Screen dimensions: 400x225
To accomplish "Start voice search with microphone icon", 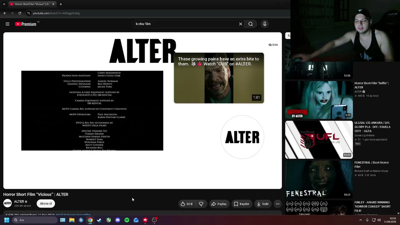I will click(265, 24).
